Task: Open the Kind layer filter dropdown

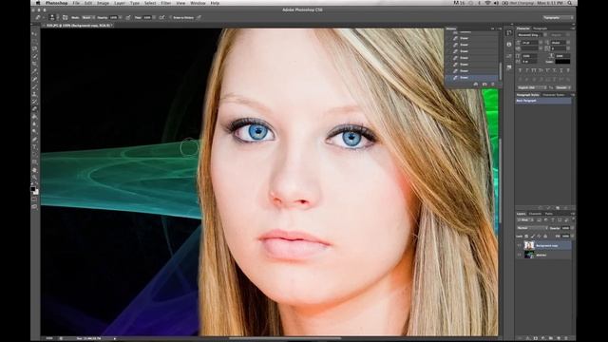Action: (x=526, y=219)
